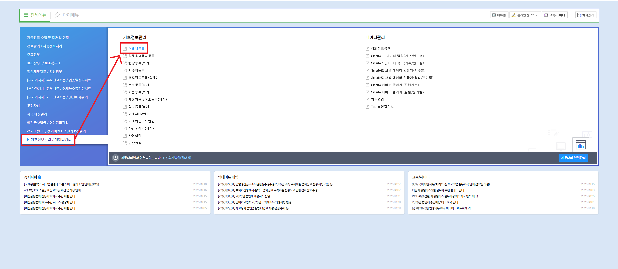This screenshot has width=618, height=269.
Task: Expand 업데이트 내역 using the plus icon
Action: tap(399, 177)
